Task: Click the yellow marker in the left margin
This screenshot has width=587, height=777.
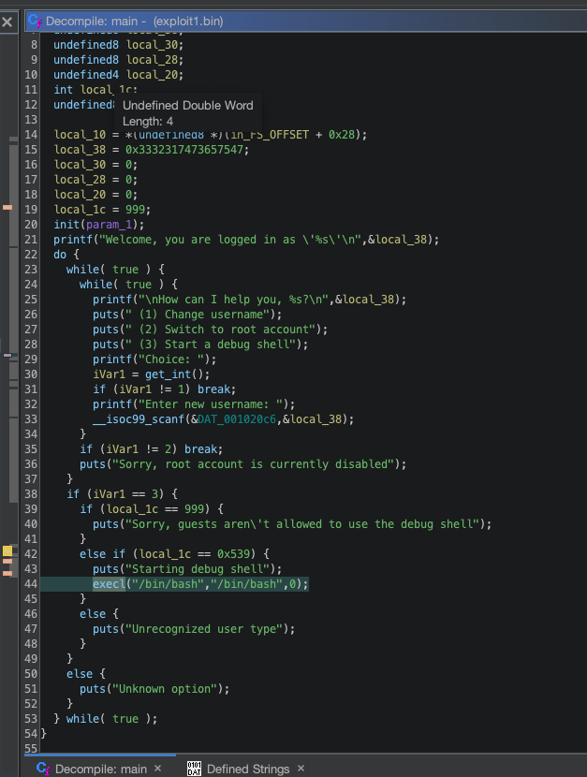Action: point(7,551)
